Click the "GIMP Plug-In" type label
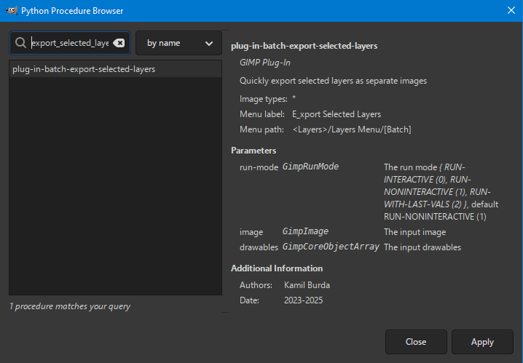 (264, 63)
